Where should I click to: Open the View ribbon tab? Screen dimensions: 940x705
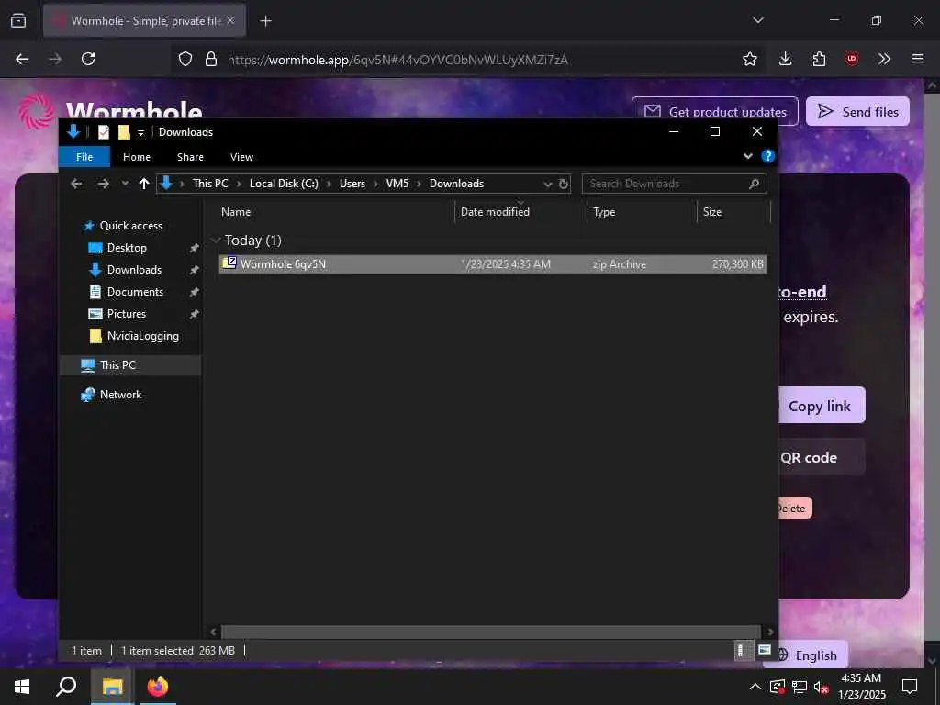pyautogui.click(x=241, y=156)
